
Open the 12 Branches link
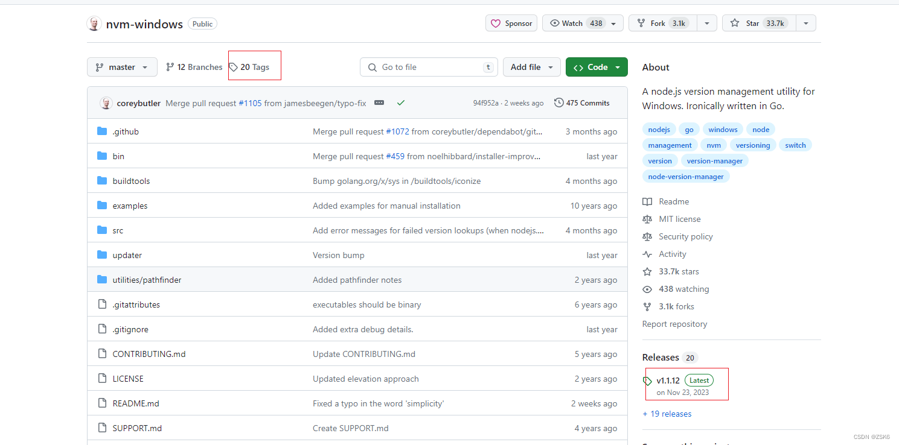(x=194, y=67)
